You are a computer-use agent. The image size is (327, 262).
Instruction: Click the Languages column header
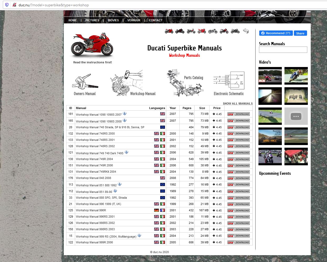pos(157,108)
